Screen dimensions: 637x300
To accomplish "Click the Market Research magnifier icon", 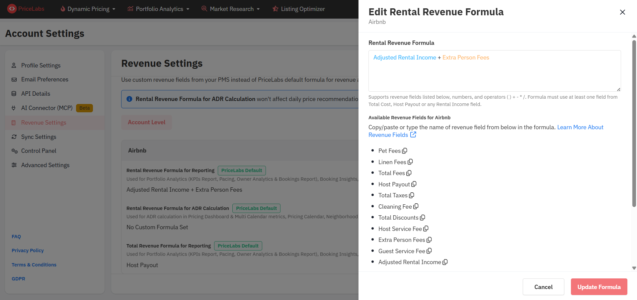I will pyautogui.click(x=204, y=9).
